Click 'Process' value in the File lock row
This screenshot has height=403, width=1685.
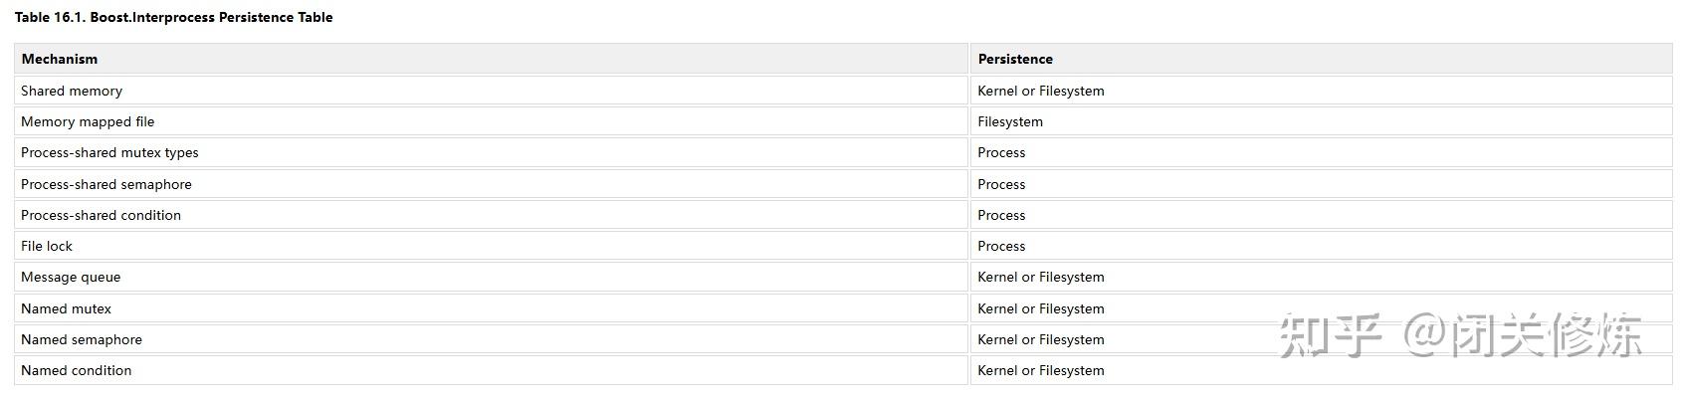pos(1001,246)
